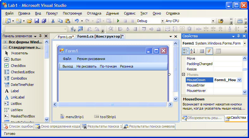Open the Список ошибок tab
The image size is (249, 138).
click(x=18, y=126)
